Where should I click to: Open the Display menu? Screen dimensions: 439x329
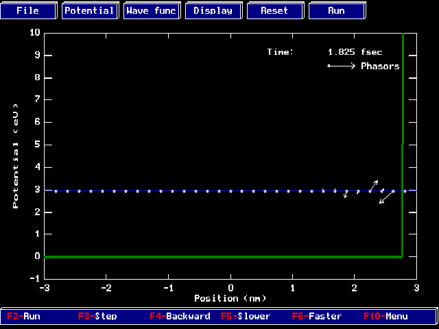[x=213, y=11]
